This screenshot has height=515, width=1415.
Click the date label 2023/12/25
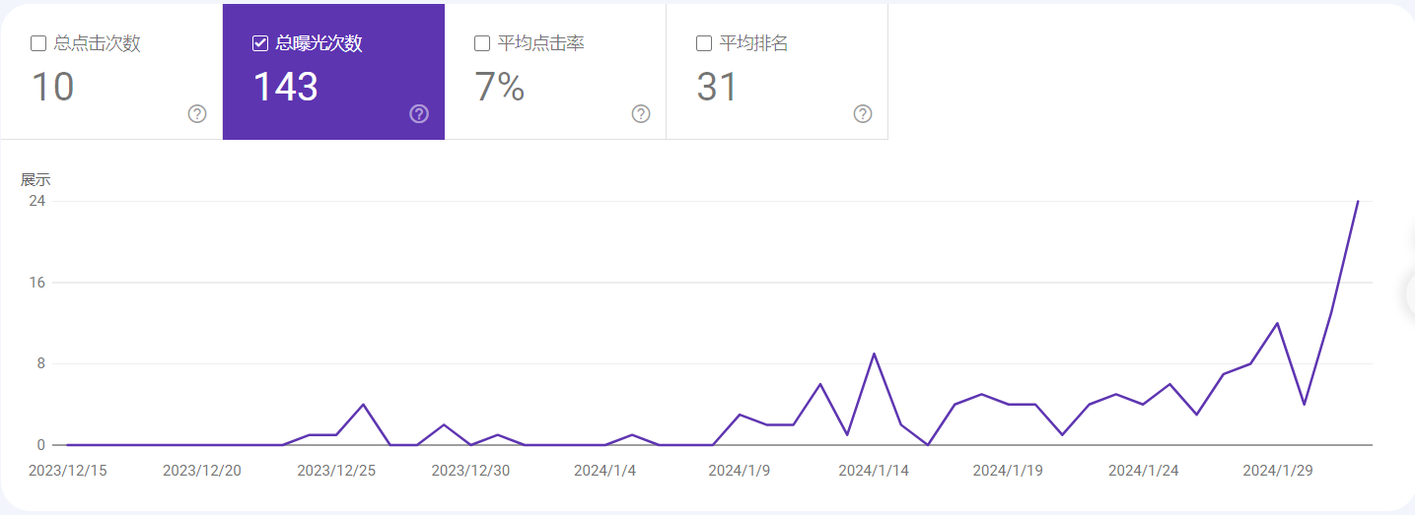pos(336,471)
